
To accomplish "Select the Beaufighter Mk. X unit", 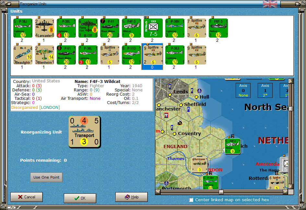I will tap(23, 55).
